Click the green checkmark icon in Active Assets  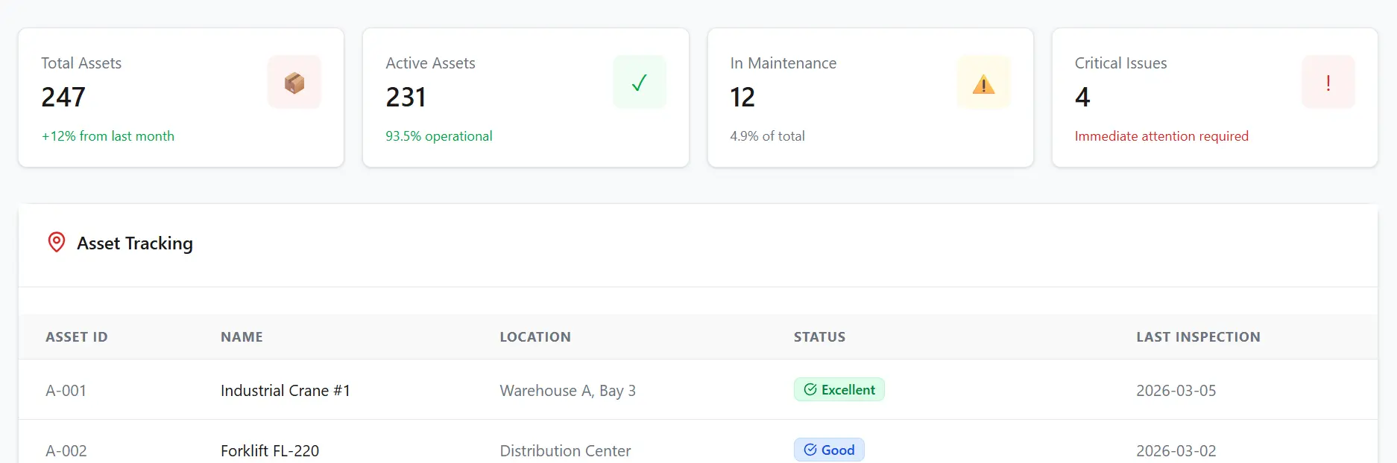639,83
